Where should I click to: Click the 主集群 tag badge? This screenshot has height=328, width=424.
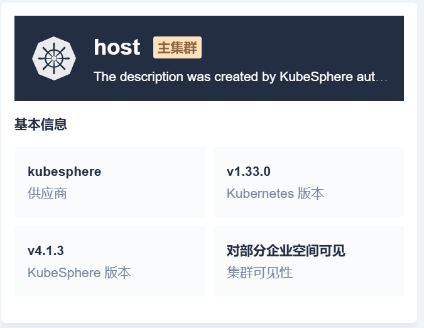(x=177, y=48)
